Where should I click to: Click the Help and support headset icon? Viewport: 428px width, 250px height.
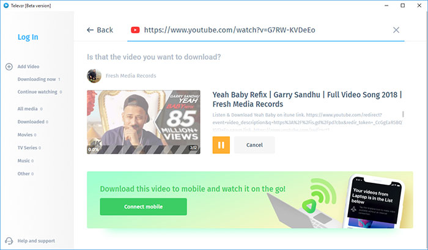coord(9,241)
